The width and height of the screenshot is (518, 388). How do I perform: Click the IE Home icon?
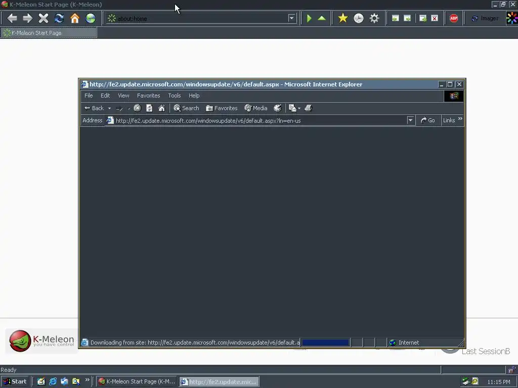tap(161, 108)
